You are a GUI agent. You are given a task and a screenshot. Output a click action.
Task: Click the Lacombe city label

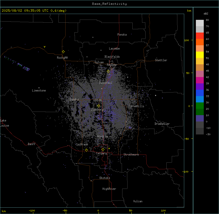(114, 49)
